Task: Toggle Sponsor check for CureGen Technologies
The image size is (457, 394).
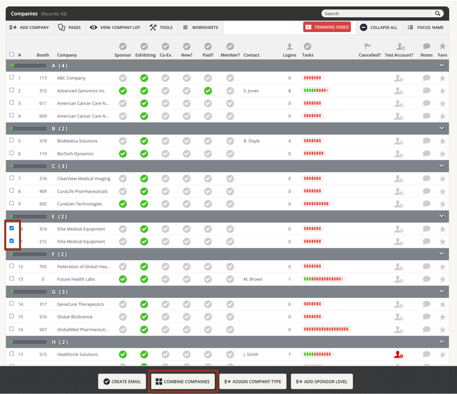Action: click(x=123, y=204)
